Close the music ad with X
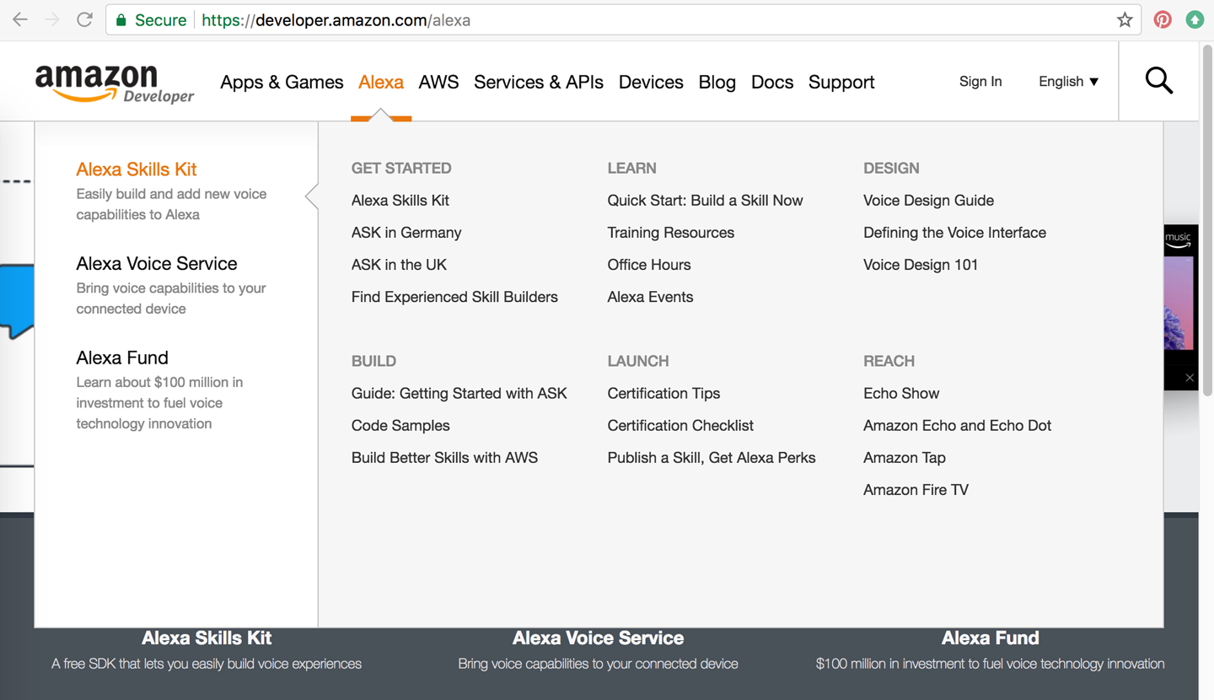 coord(1189,377)
